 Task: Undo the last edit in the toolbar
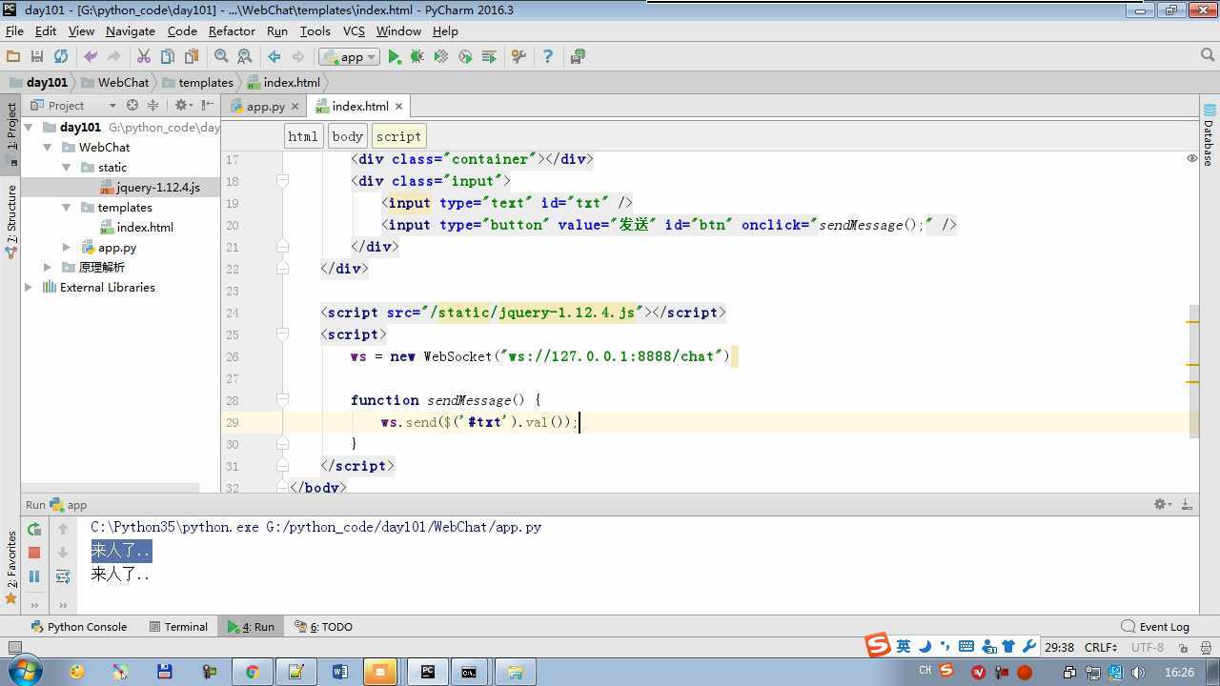tap(91, 57)
